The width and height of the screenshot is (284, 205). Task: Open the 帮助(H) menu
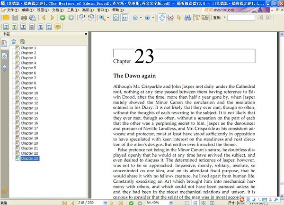coord(118,10)
